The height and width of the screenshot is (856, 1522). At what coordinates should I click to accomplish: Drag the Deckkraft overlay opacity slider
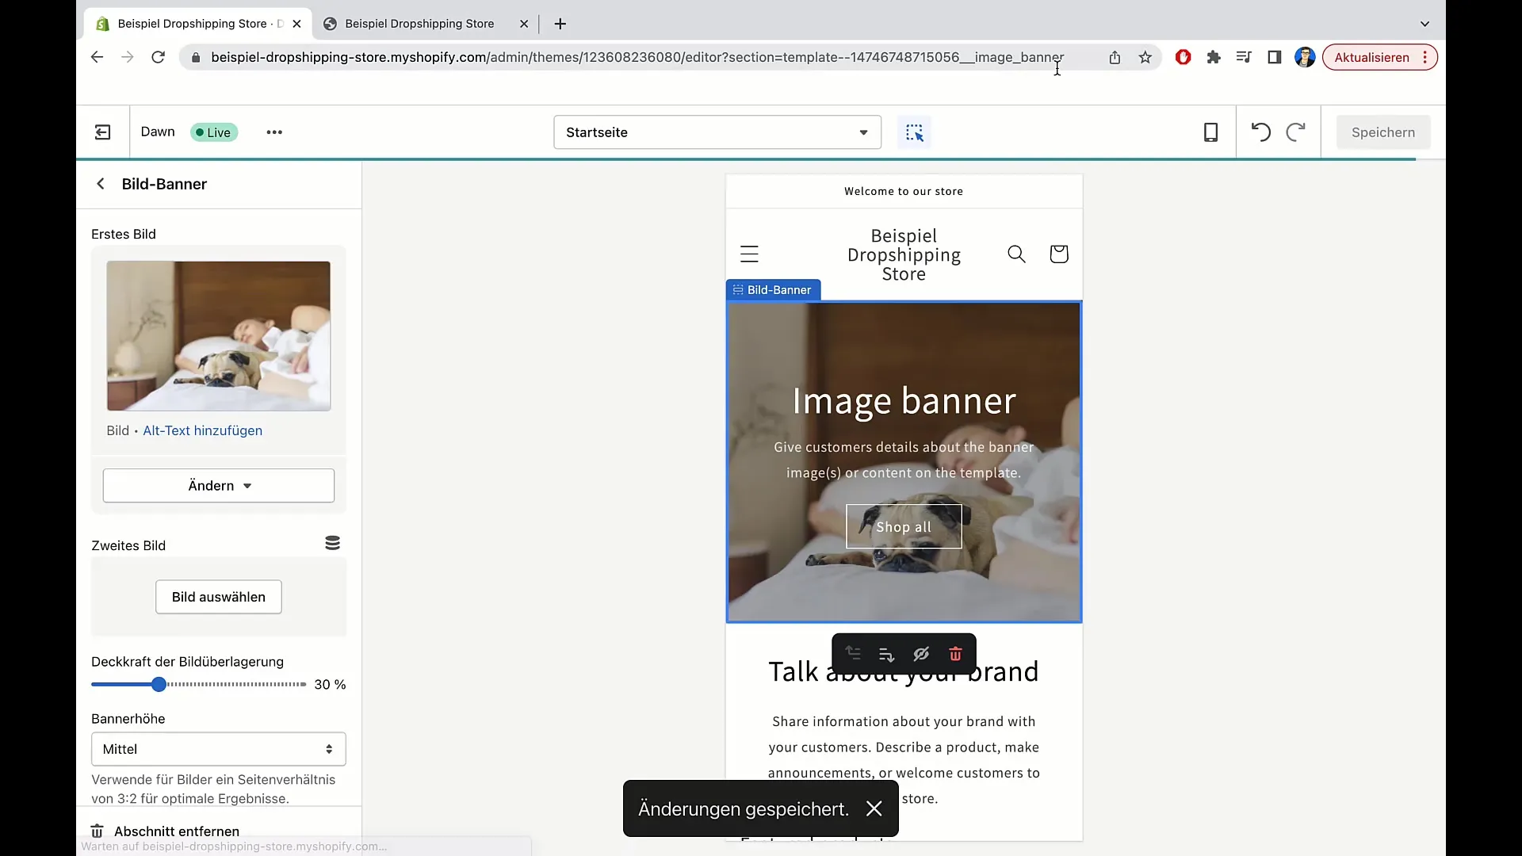[x=158, y=683]
